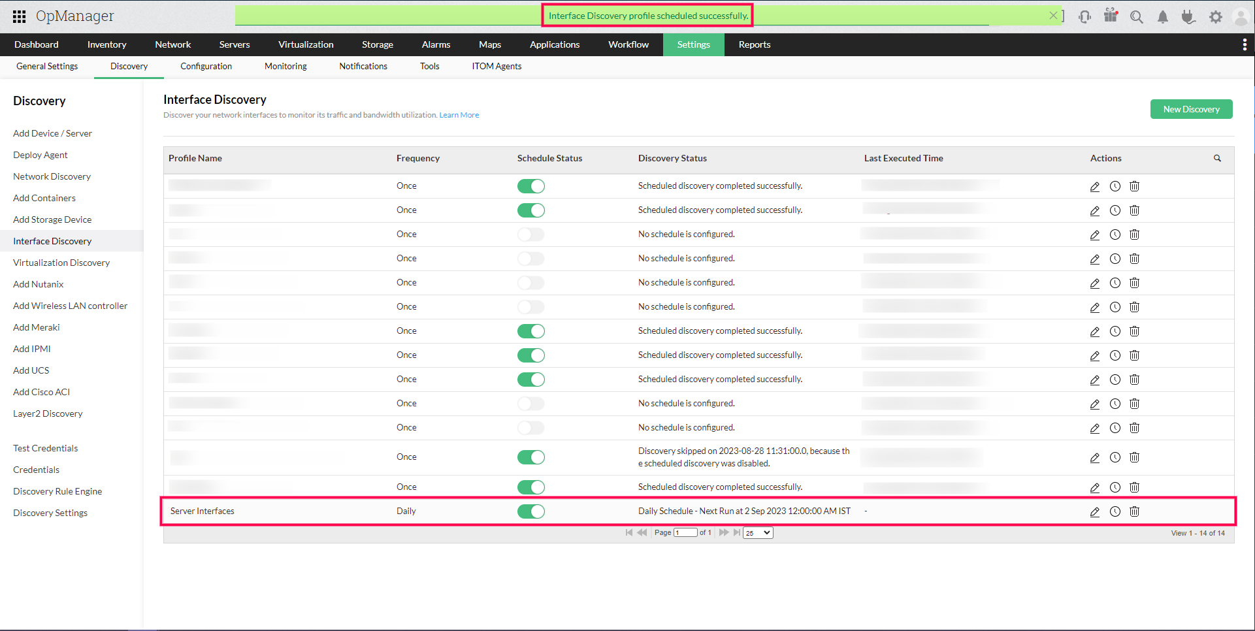The image size is (1255, 631).
Task: Open Test Credentials in sidebar
Action: 46,448
